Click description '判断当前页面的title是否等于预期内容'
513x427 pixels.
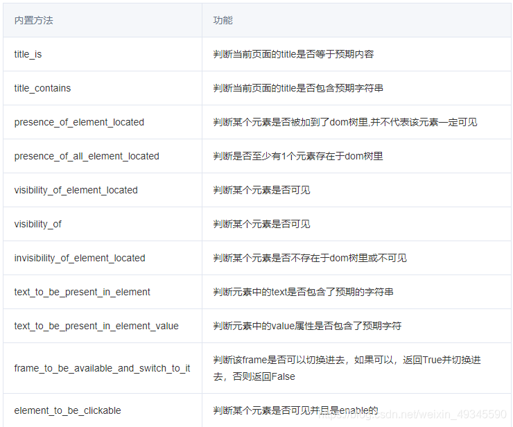point(293,54)
